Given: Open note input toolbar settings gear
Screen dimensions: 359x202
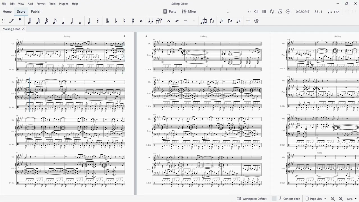Looking at the screenshot, I should click(256, 21).
